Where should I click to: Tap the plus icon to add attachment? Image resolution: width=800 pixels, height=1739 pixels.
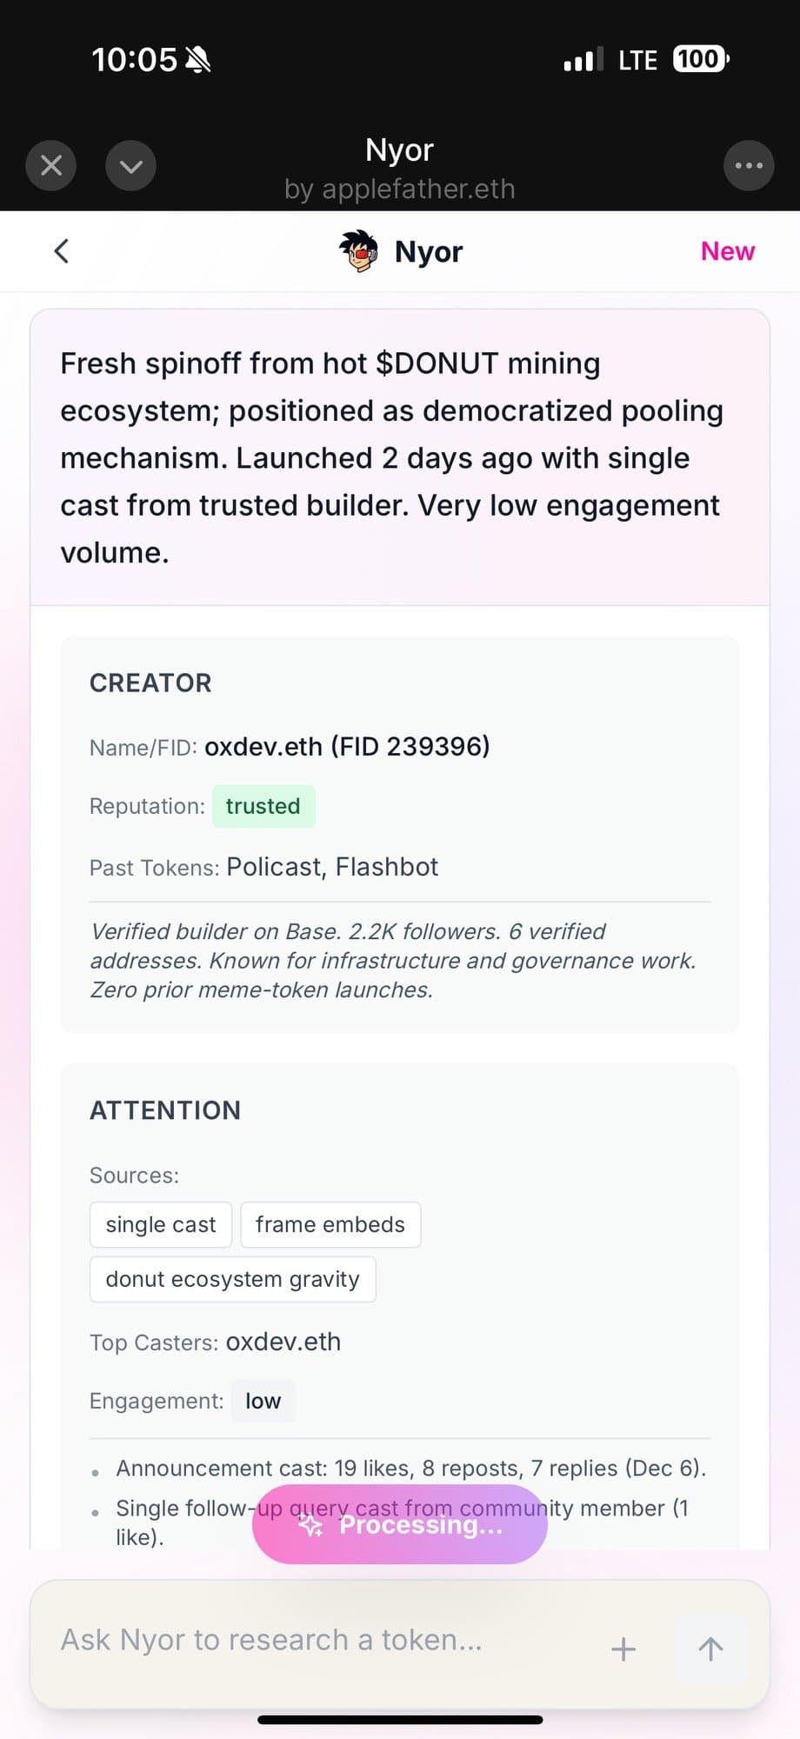pos(623,1648)
